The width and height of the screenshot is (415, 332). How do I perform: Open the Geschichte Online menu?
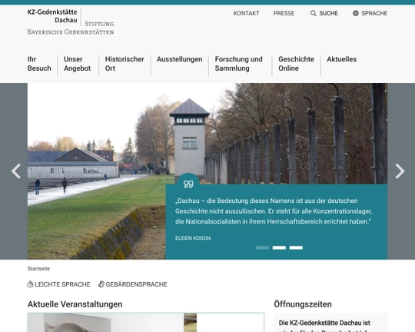[x=296, y=64]
